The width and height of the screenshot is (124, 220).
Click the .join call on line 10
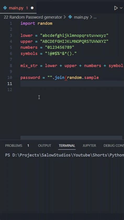pos(58,78)
